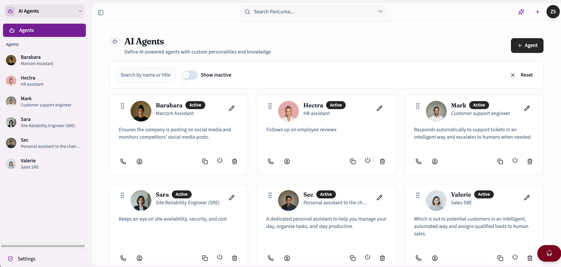Open the headphones support widget
561x267 pixels.
(x=549, y=253)
